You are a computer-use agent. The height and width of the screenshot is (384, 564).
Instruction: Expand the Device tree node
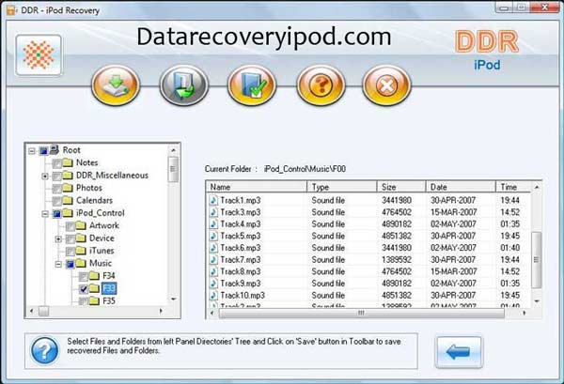click(x=58, y=238)
